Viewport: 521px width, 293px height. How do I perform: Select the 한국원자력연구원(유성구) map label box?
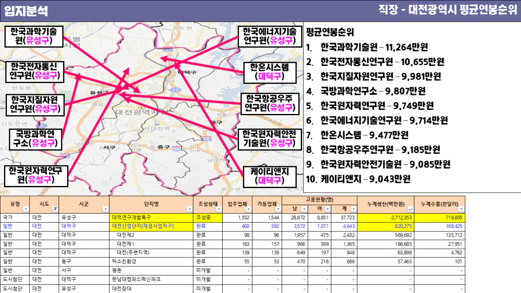(x=36, y=176)
